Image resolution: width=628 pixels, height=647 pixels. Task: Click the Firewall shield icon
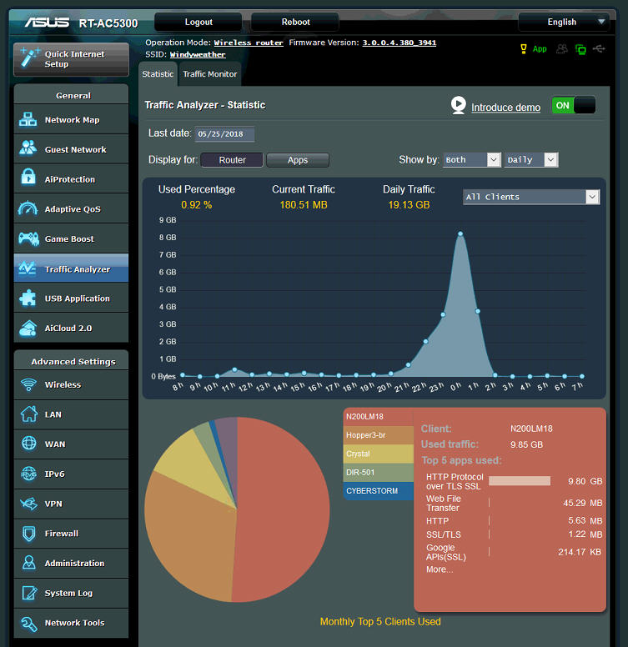[28, 534]
